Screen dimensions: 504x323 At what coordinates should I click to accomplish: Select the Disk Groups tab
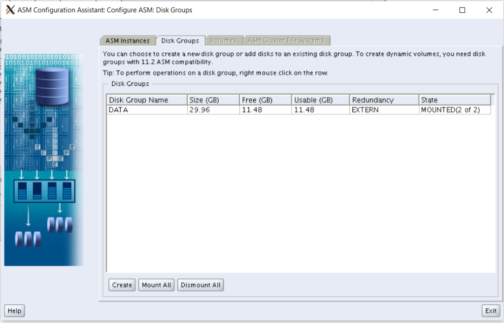[180, 41]
